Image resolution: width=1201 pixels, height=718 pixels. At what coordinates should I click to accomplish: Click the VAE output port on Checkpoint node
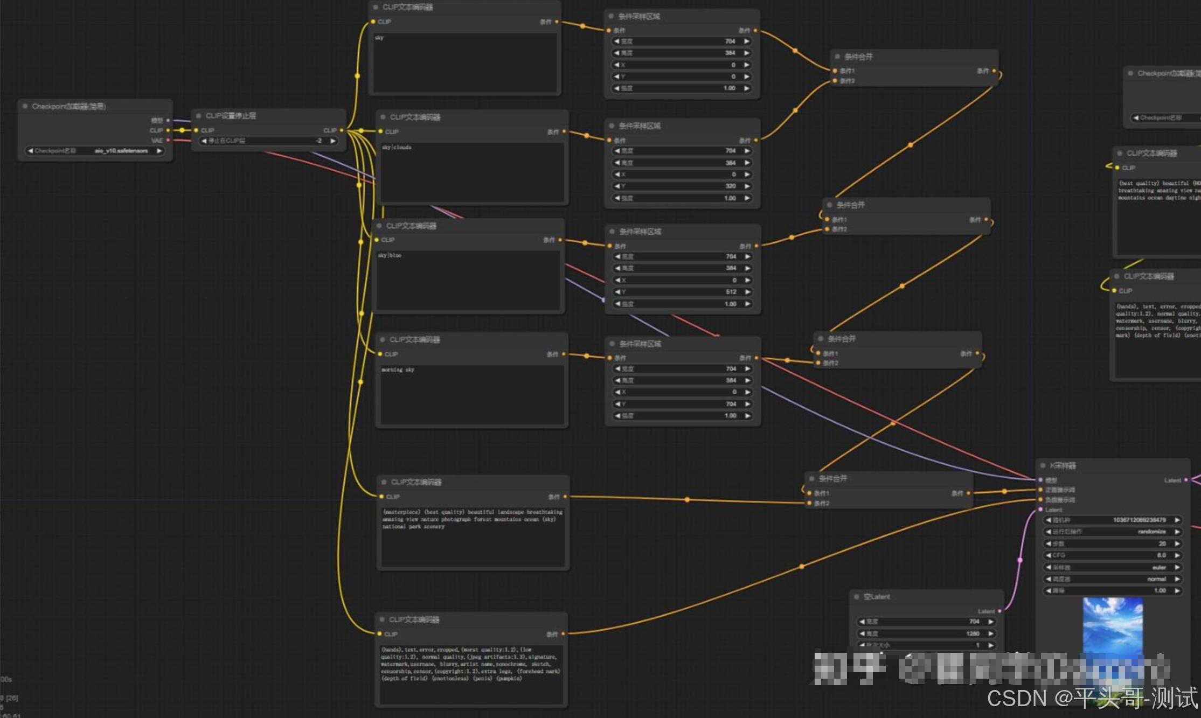(x=168, y=140)
